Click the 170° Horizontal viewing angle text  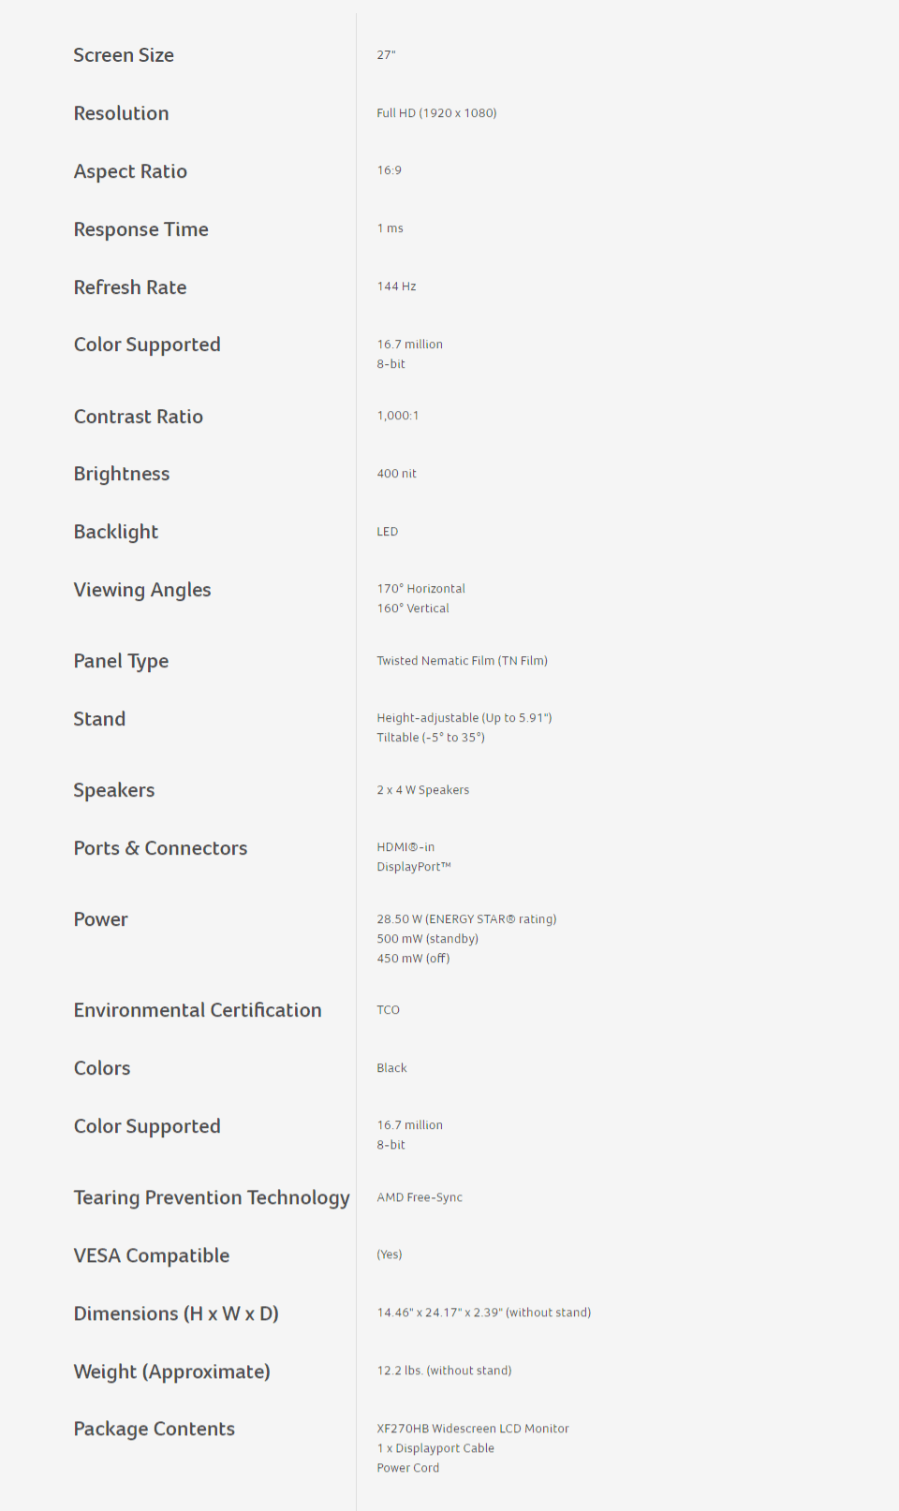click(x=420, y=589)
